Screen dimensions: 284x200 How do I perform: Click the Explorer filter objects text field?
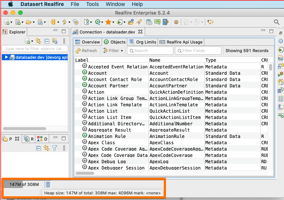35,49
